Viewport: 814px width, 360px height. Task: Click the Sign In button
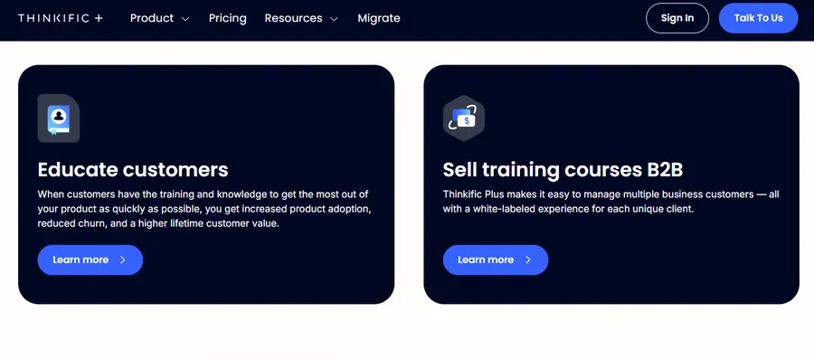click(677, 18)
